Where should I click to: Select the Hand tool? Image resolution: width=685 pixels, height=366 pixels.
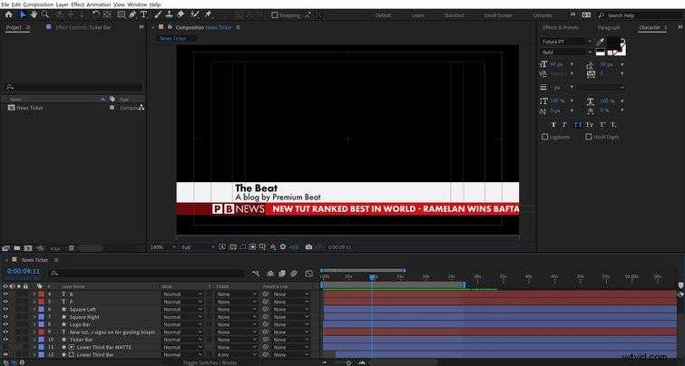pyautogui.click(x=34, y=14)
